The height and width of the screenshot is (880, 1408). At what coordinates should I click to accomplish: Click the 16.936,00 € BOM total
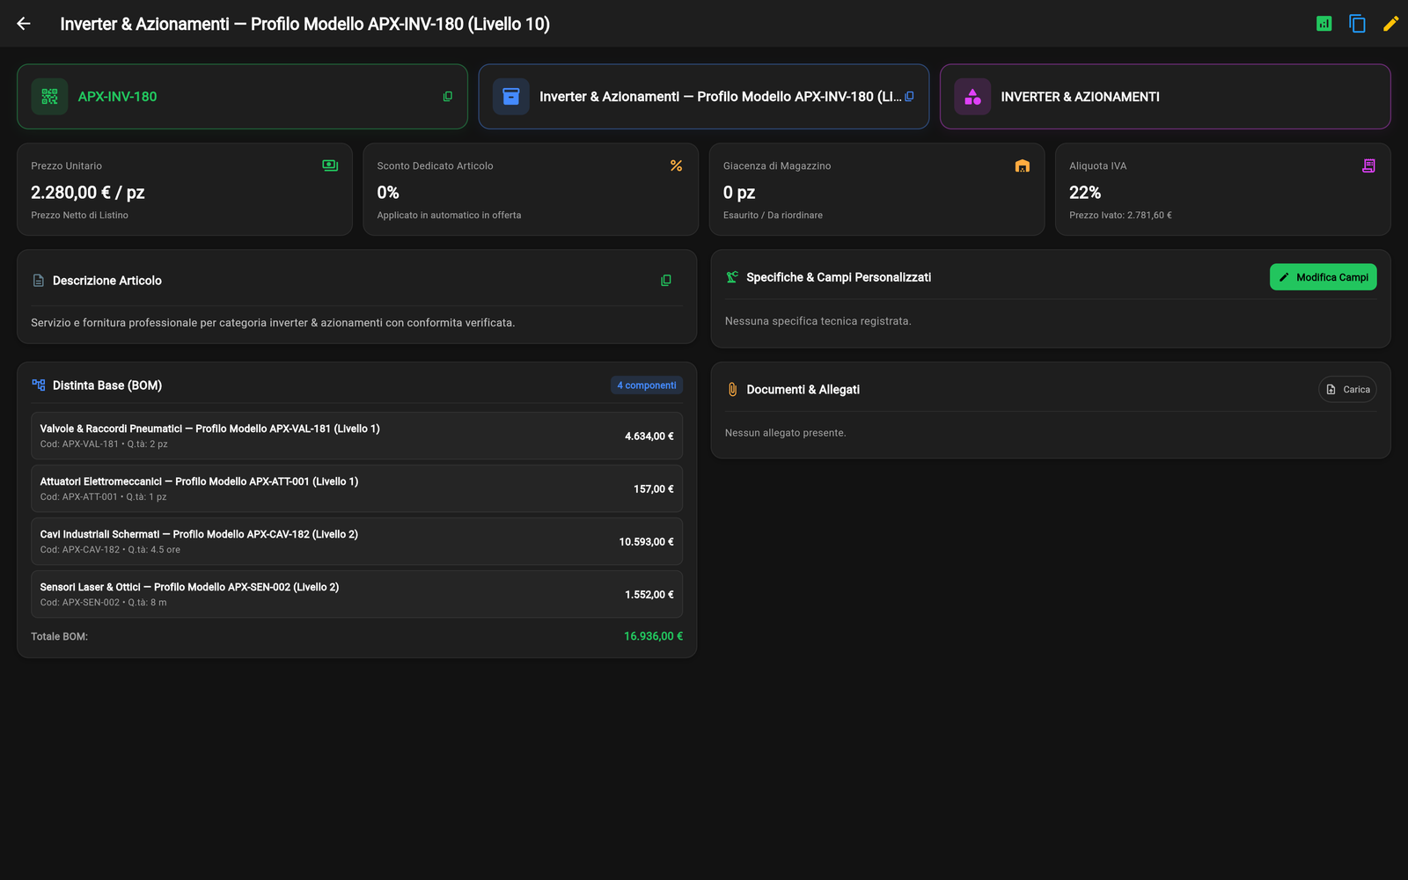(653, 636)
